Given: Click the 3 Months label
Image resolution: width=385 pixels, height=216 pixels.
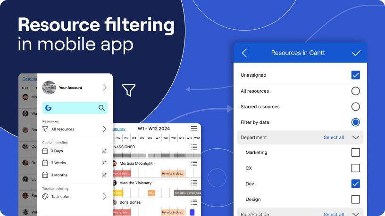Looking at the screenshot, I should (x=59, y=175).
